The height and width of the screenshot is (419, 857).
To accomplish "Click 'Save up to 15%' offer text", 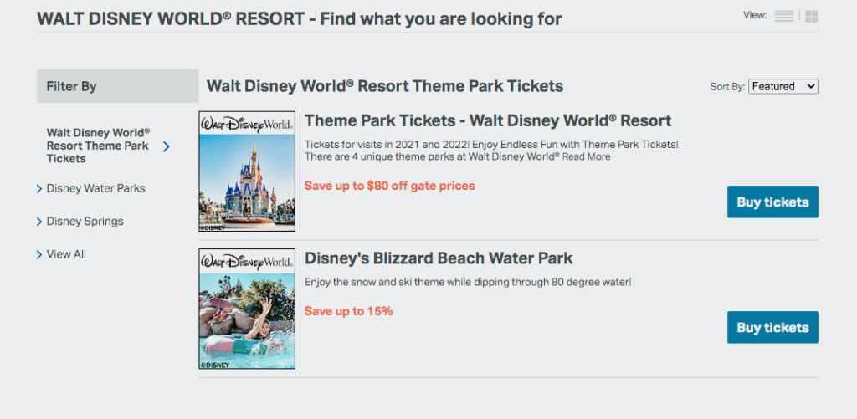I will click(349, 311).
